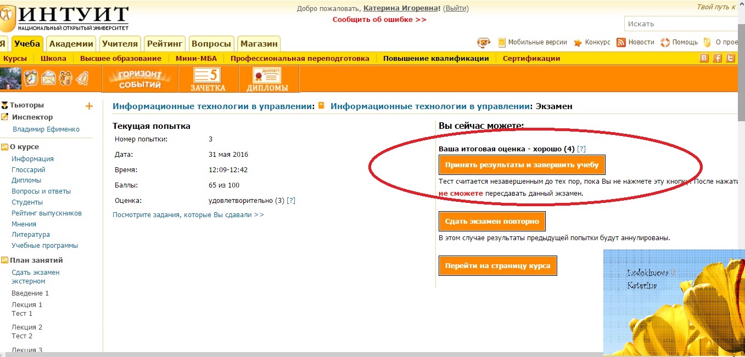Click help [?] next to удовлетворительно (3)
The height and width of the screenshot is (357, 745).
pyautogui.click(x=291, y=201)
